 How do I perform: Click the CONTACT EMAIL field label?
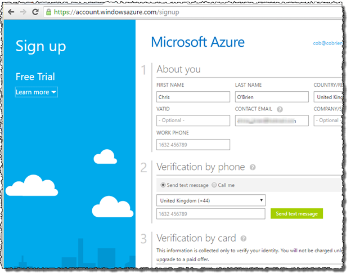coord(253,109)
